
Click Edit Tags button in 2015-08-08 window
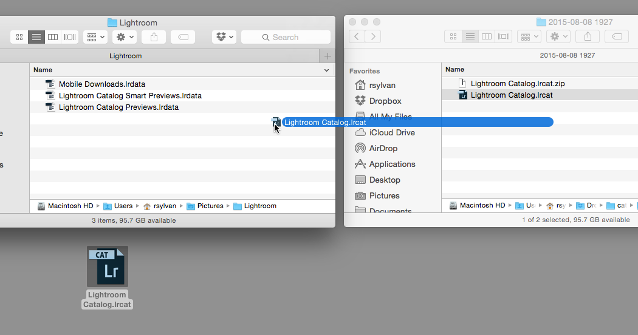pyautogui.click(x=617, y=36)
